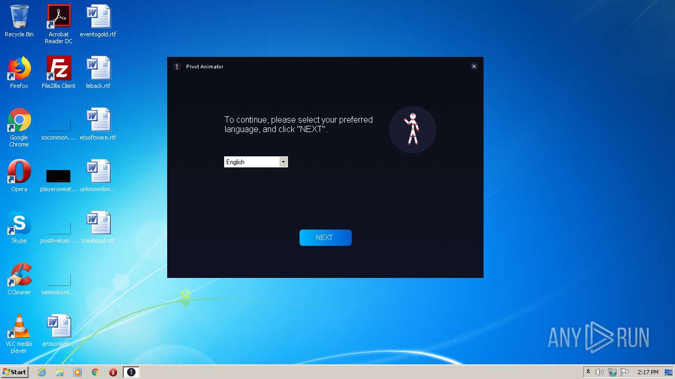Click the volume speaker tray icon
The width and height of the screenshot is (675, 379).
[x=600, y=372]
